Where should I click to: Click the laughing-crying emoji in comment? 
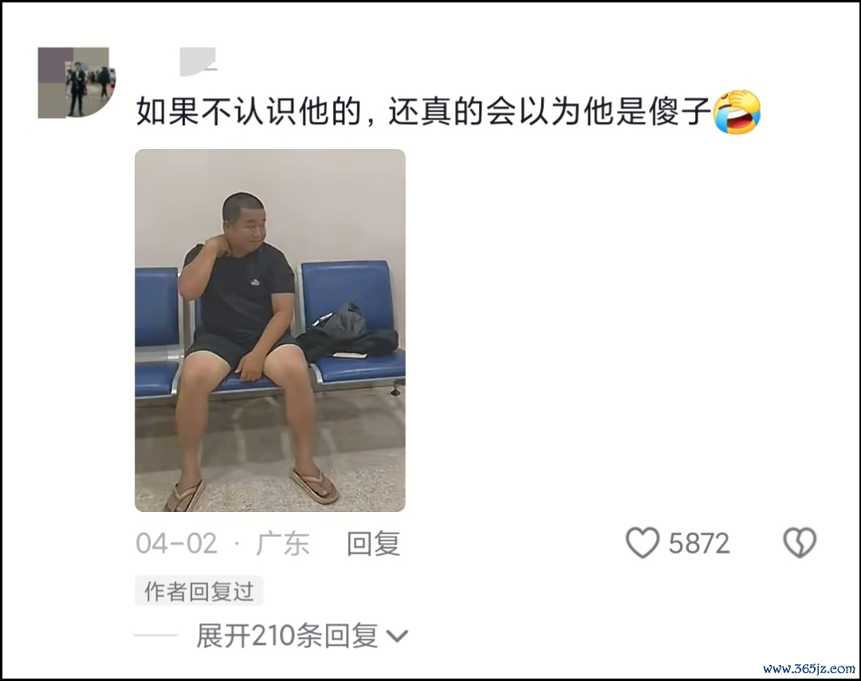click(x=737, y=112)
